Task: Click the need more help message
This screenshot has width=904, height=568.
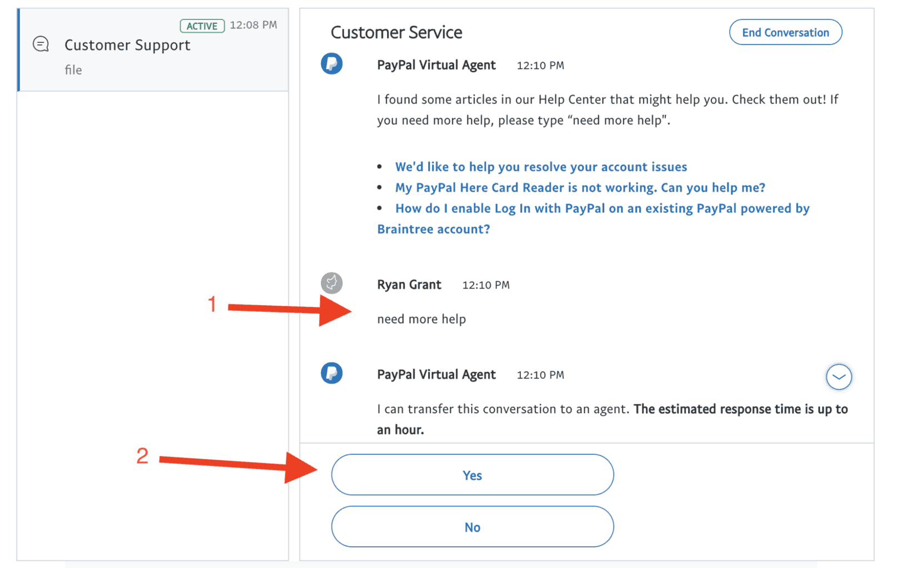Action: [x=421, y=318]
